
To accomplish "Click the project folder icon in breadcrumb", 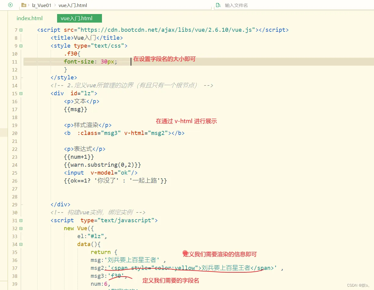I will [24, 5].
